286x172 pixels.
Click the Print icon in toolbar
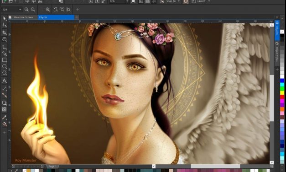click(40, 1)
